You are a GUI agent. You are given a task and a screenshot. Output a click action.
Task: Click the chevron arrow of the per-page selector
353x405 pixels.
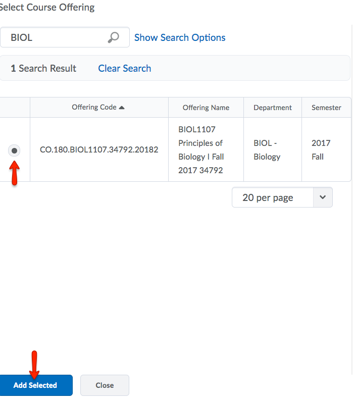coord(323,197)
